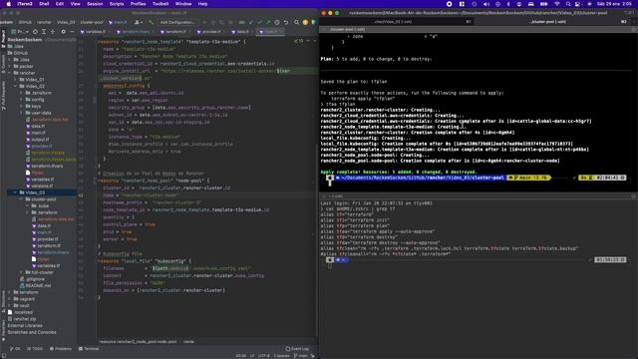Click the build hammer icon in IDE toolbar
This screenshot has width=638, height=359.
(151, 22)
